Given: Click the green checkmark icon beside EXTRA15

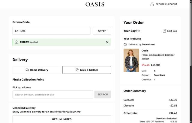Looking at the screenshot, I should [x=16, y=42].
